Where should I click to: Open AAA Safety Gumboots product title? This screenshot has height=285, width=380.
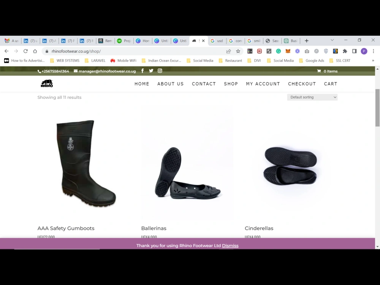pos(66,228)
